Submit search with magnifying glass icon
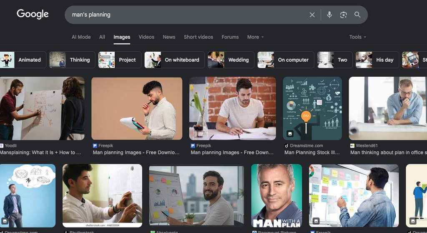427x233 pixels. click(x=357, y=15)
